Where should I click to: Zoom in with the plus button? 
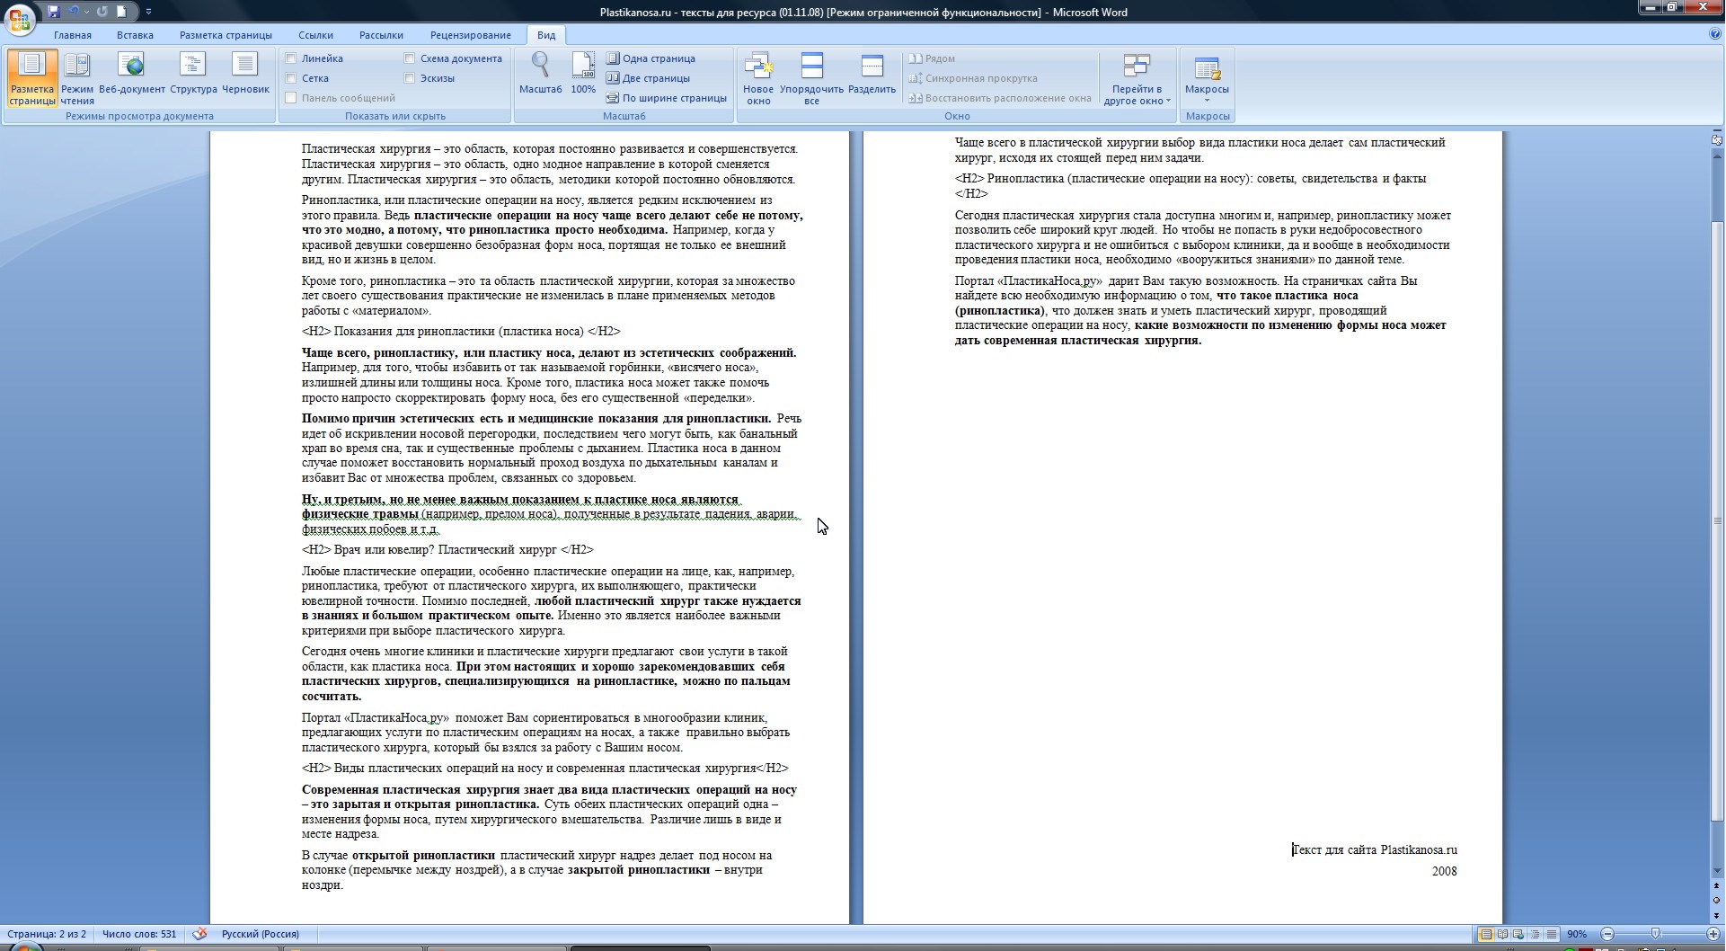point(1713,934)
